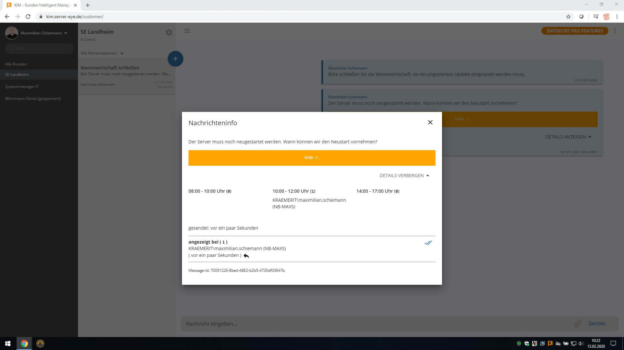Open the three-dot options menu in the app header

(x=615, y=31)
